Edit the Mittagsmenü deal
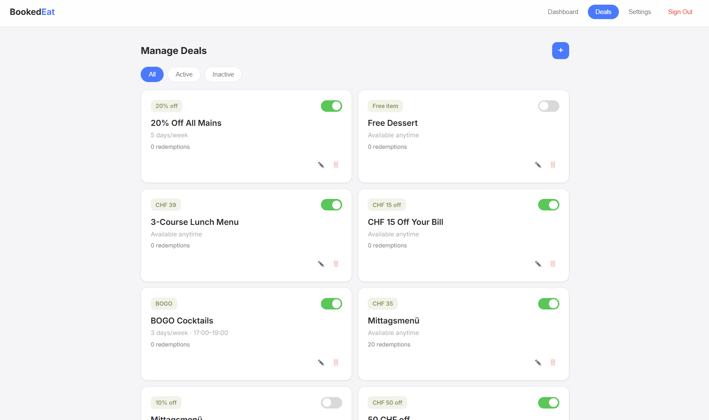 coord(538,363)
